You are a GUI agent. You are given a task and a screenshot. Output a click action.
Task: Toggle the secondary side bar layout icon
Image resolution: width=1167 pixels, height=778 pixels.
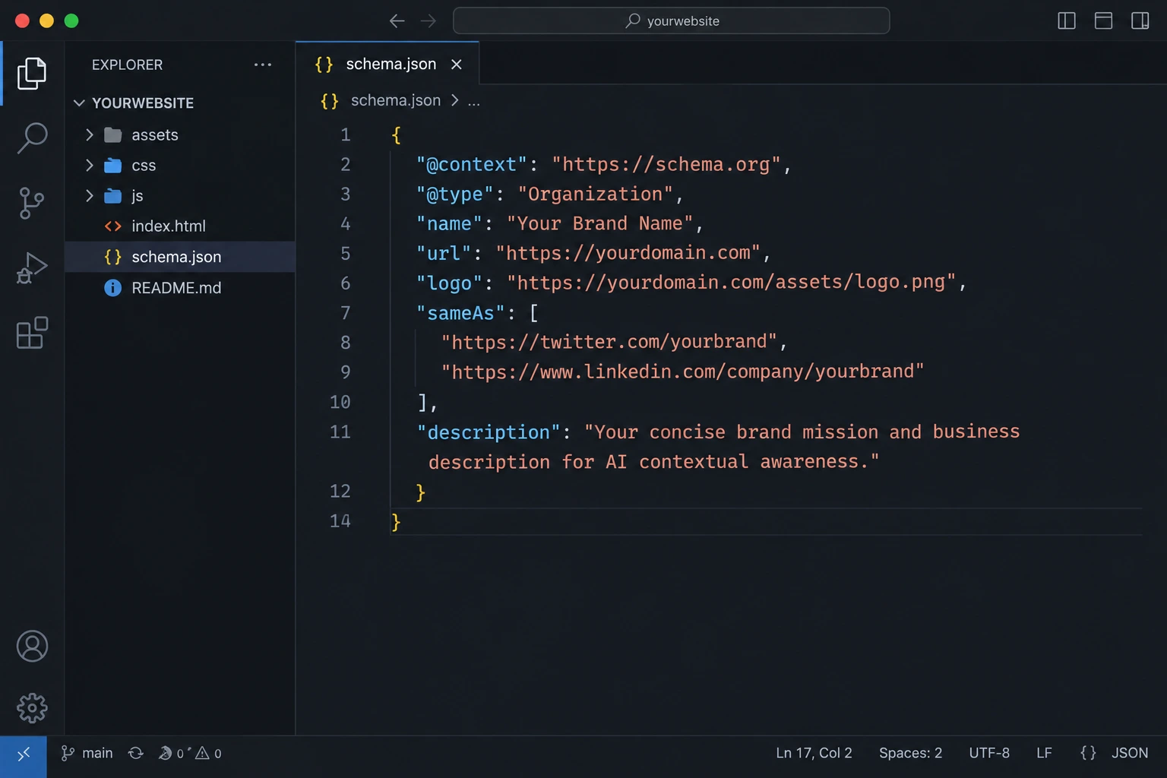coord(1140,21)
